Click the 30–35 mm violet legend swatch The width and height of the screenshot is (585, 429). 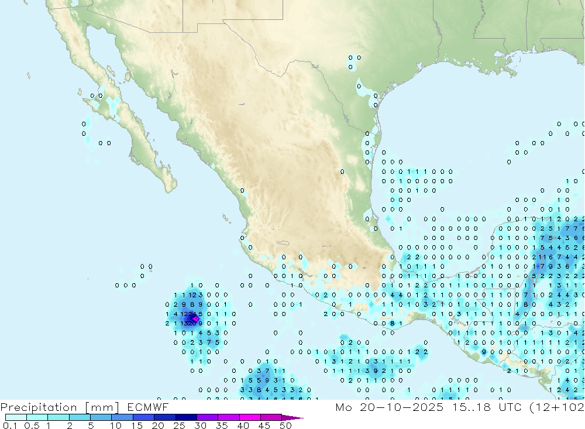coord(208,417)
